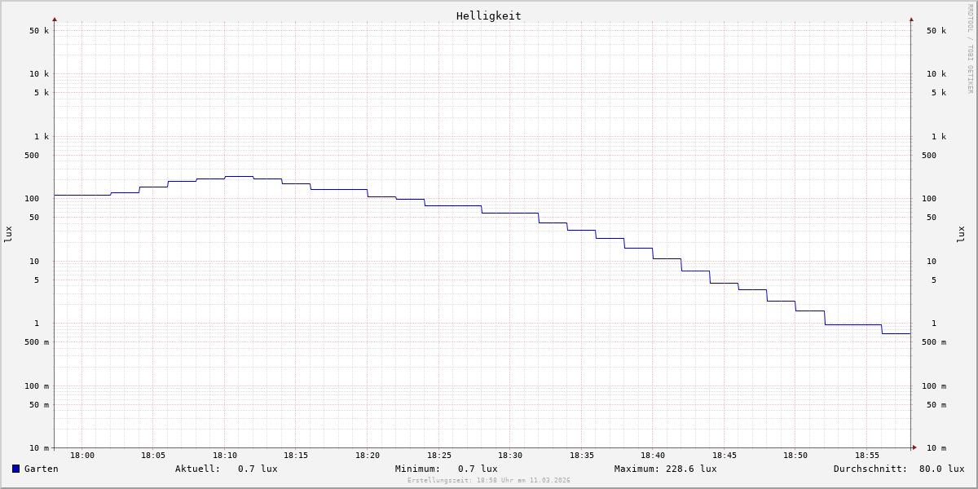Click the 18:35 time axis label
Viewport: 978px width, 489px height.
[x=582, y=456]
